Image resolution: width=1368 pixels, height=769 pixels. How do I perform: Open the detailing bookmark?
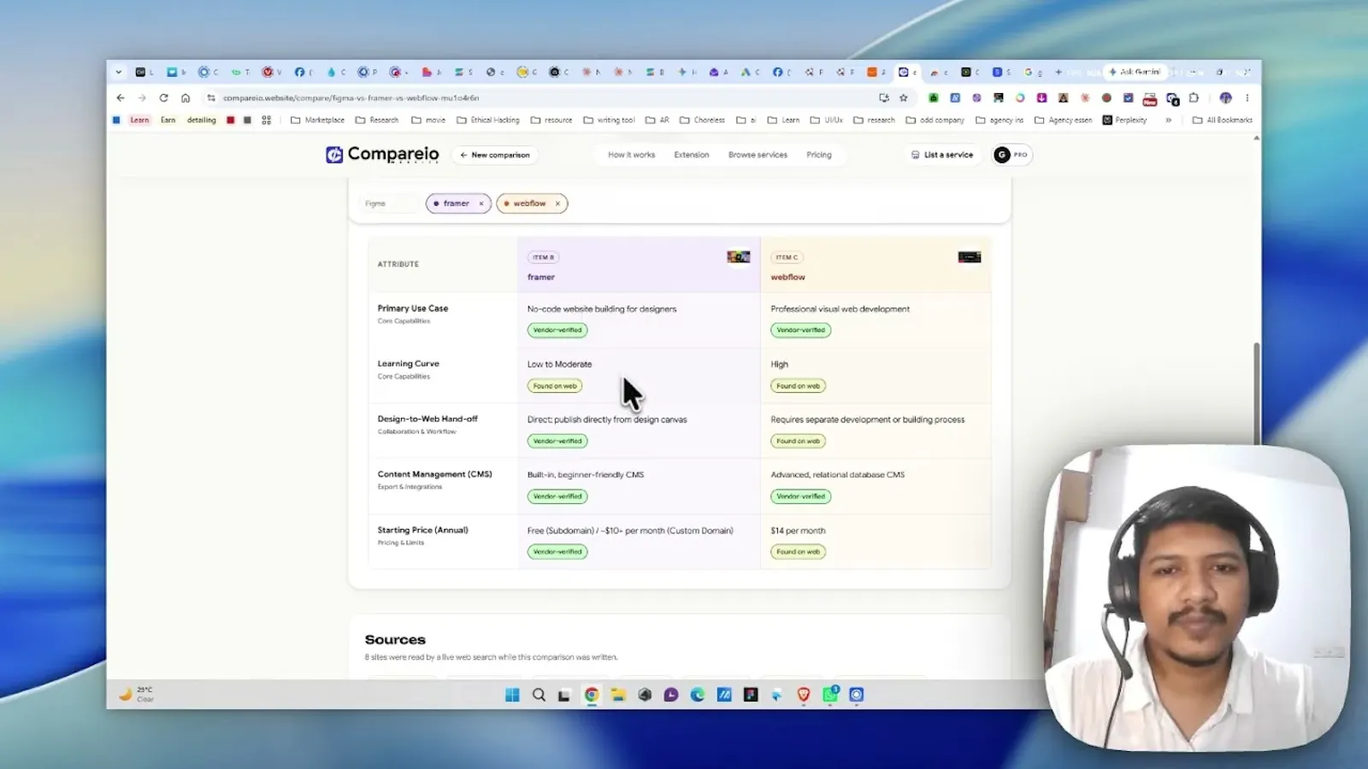202,120
